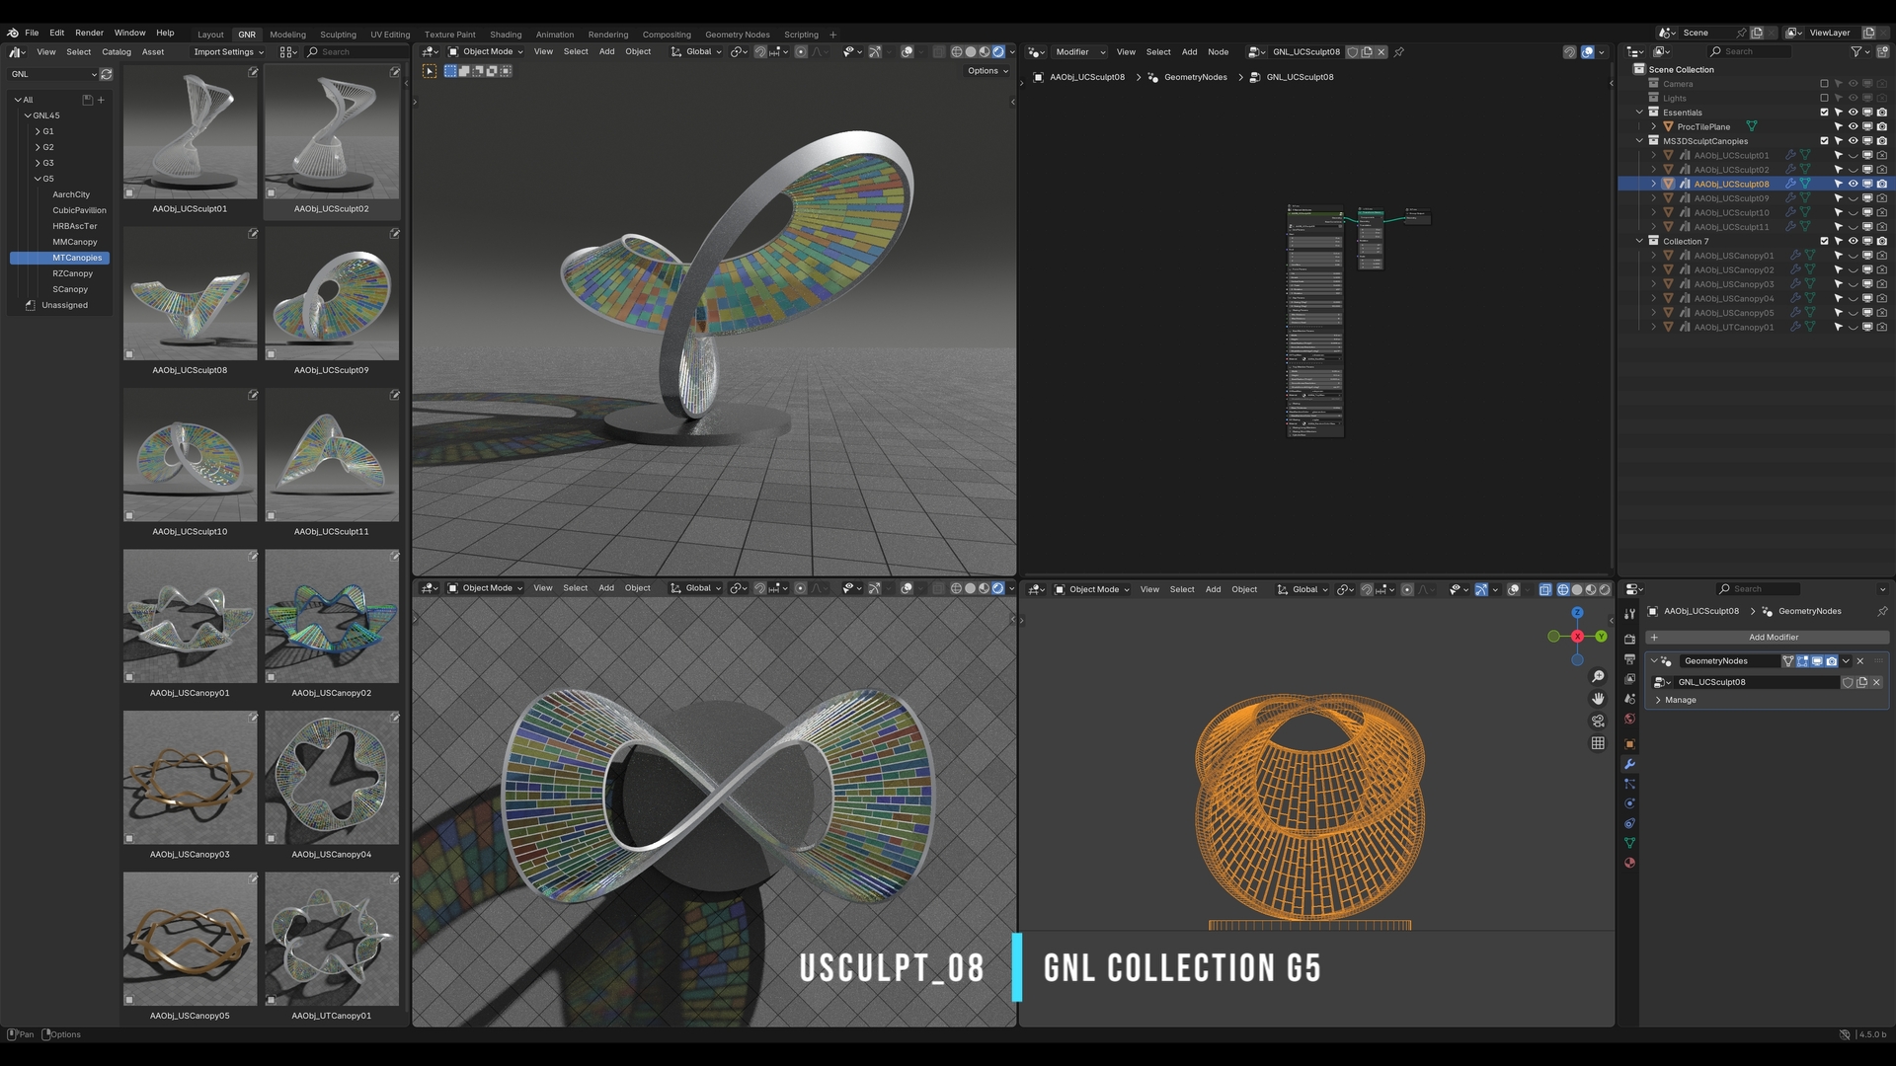Image resolution: width=1896 pixels, height=1066 pixels.
Task: Open the Tool properties tab
Action: pyautogui.click(x=1629, y=614)
